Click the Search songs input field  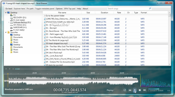tap(128, 8)
